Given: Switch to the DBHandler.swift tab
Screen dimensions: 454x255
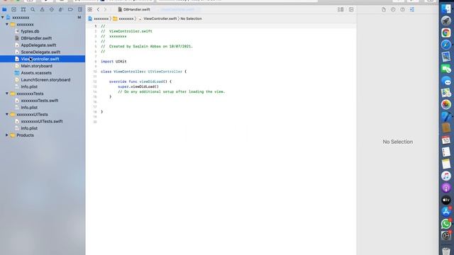Looking at the screenshot, I should pos(134,9).
